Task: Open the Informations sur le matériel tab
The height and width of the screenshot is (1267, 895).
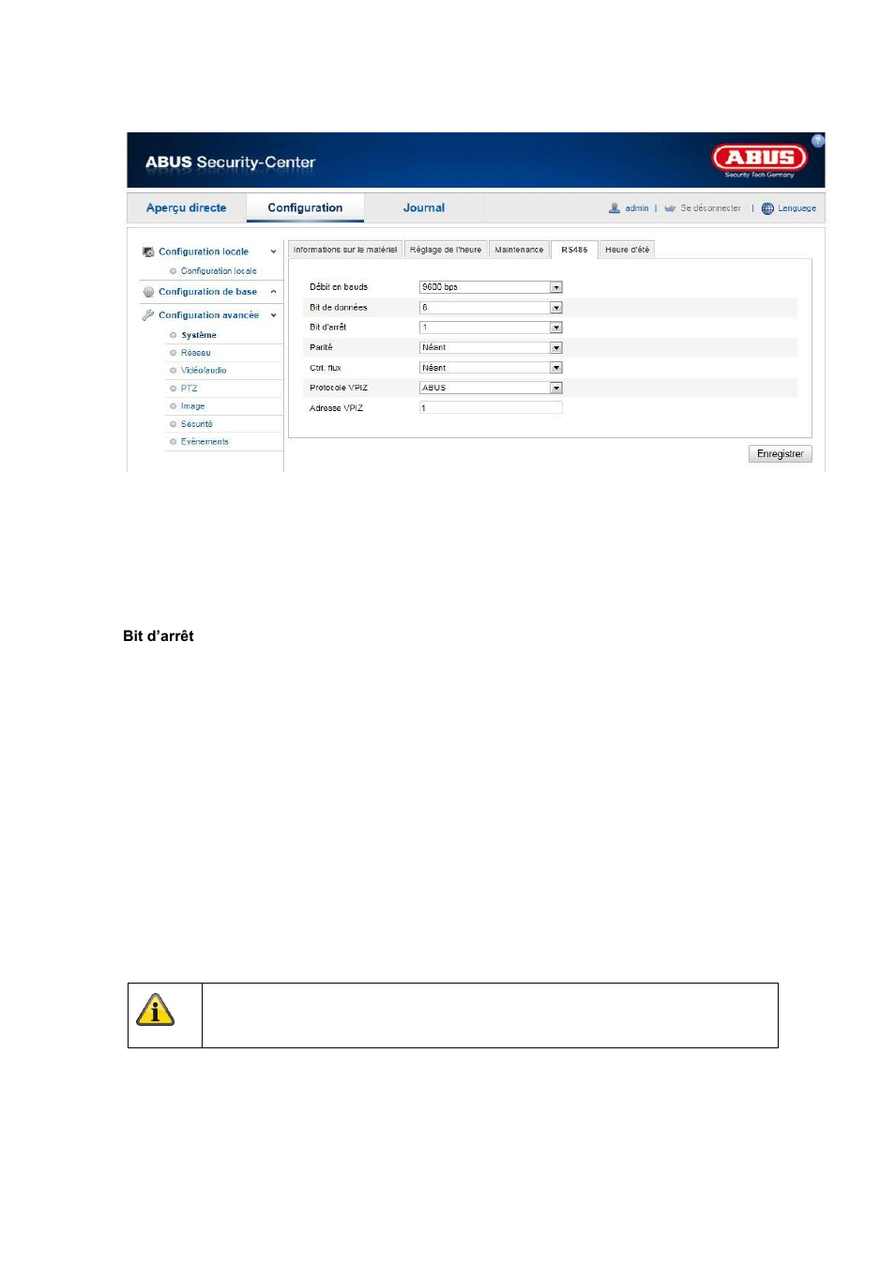Action: coord(344,250)
